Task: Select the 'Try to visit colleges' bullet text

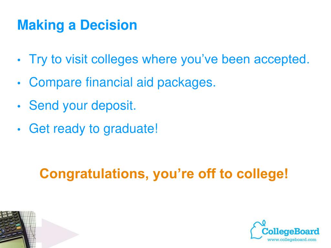Action: (x=169, y=59)
